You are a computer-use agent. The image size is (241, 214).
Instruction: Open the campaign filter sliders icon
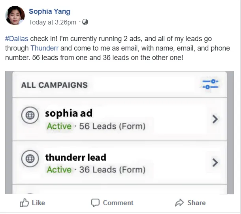pos(211,84)
